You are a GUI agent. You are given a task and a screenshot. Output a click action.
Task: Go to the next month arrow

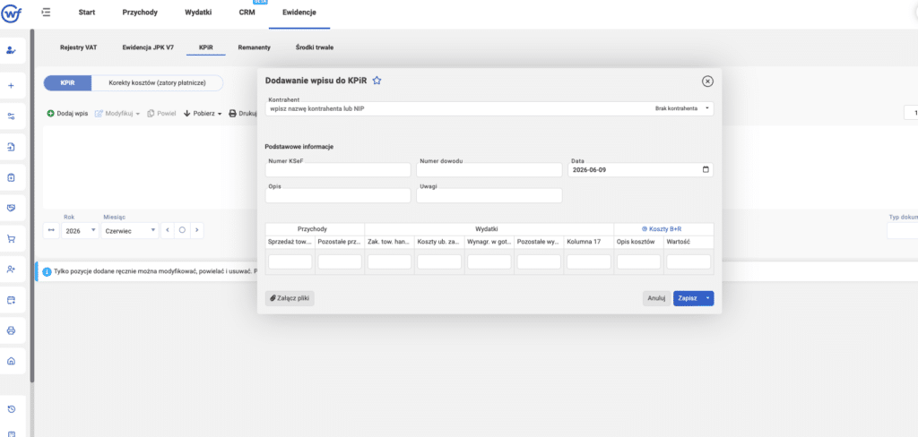coord(196,230)
